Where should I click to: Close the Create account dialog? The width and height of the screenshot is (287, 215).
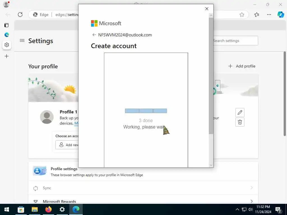pyautogui.click(x=207, y=9)
